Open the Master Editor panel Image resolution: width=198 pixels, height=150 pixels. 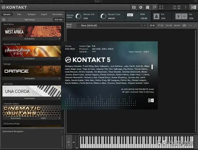coord(70,16)
